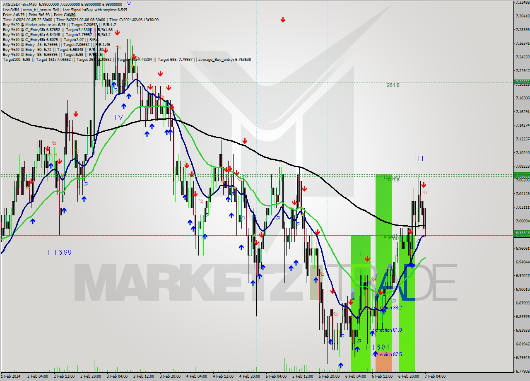
Task: Click the '1 Feb 2024' time axis label
Action: (x=10, y=376)
